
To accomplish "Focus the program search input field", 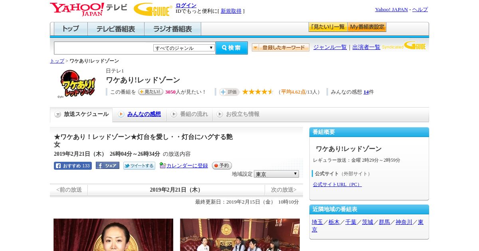I will (x=104, y=48).
